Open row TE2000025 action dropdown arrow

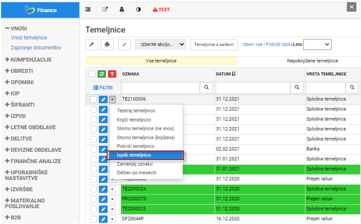click(x=112, y=209)
